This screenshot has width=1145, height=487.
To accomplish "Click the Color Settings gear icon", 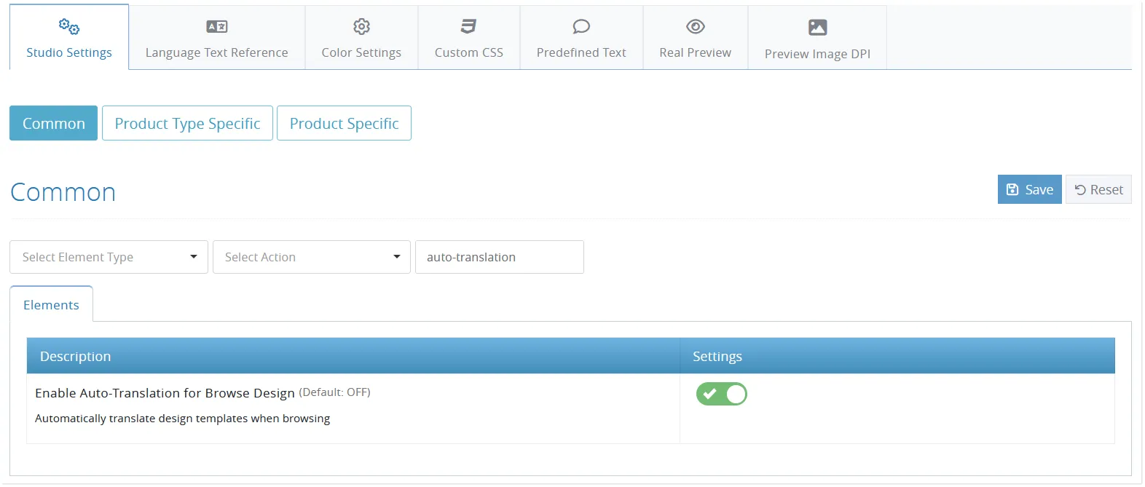I will click(361, 27).
